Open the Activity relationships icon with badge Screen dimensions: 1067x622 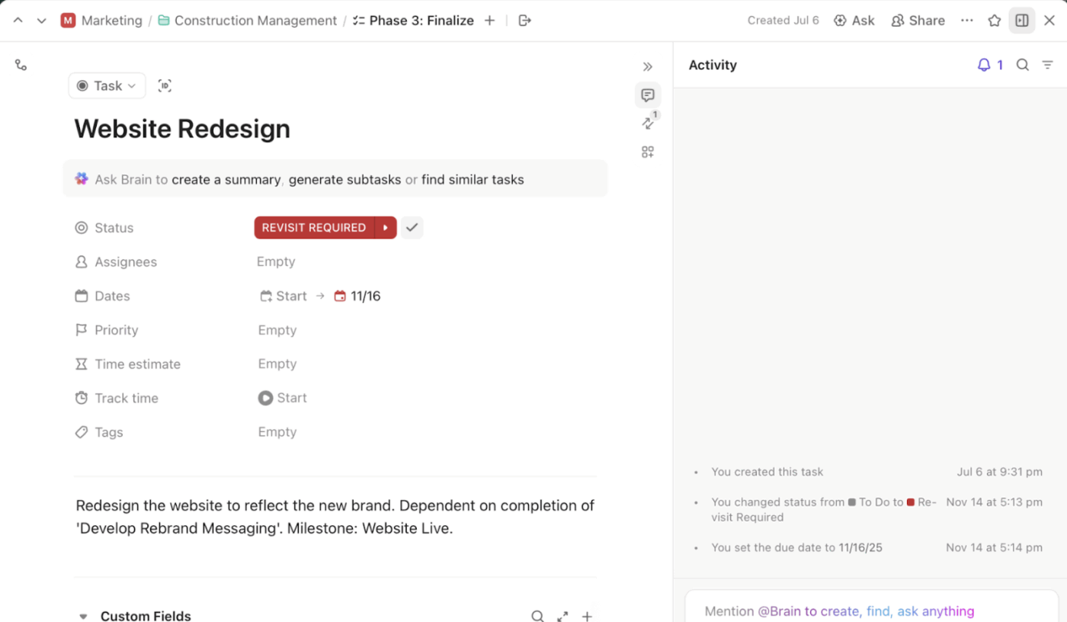tap(647, 123)
